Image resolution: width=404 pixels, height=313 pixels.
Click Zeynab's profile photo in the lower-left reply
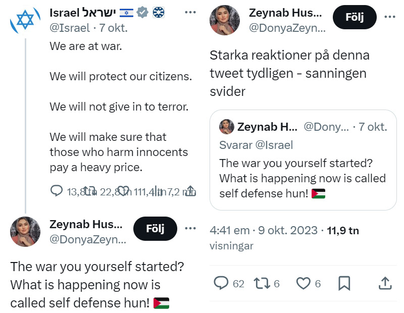(x=25, y=232)
